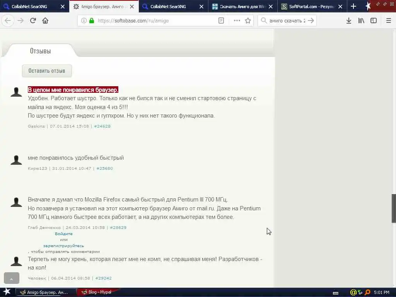
Task: Reload the current page
Action: [x=33, y=21]
